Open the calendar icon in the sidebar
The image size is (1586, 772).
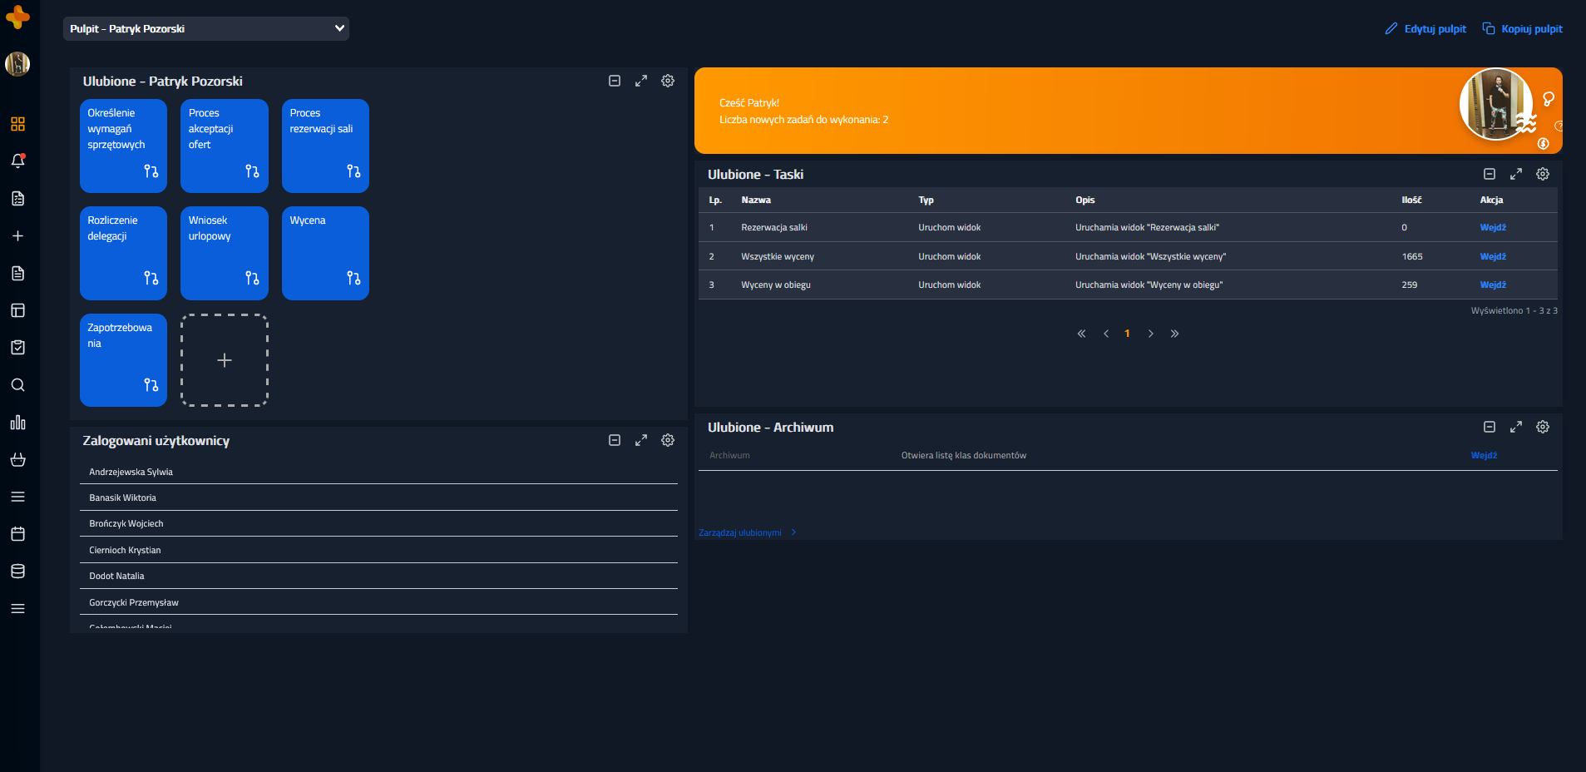[x=17, y=533]
